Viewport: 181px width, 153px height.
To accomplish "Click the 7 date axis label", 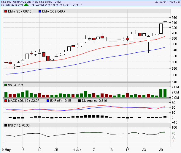I will pyautogui.click(x=94, y=150).
